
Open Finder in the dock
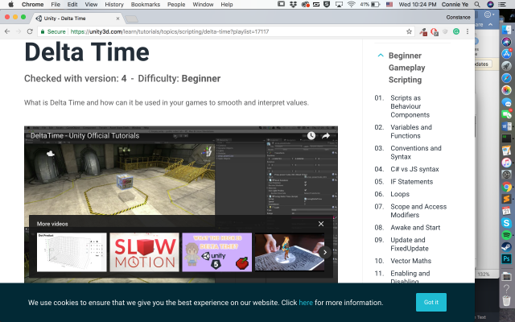click(506, 29)
